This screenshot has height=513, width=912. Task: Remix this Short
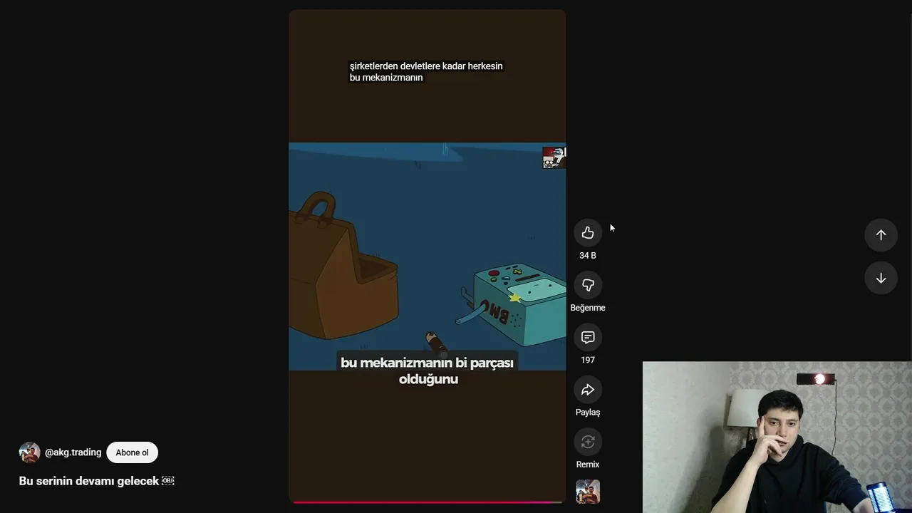tap(588, 442)
